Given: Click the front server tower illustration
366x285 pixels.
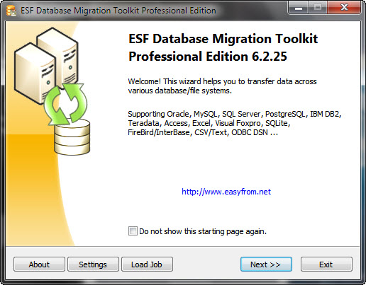Looking at the screenshot, I should click(x=35, y=73).
